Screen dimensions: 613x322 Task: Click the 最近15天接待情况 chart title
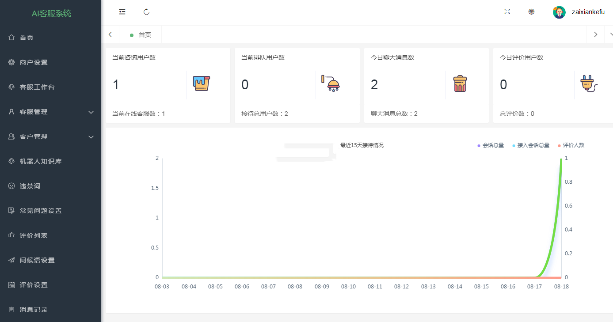point(362,145)
